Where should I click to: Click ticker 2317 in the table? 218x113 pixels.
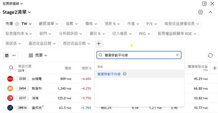click(x=22, y=98)
